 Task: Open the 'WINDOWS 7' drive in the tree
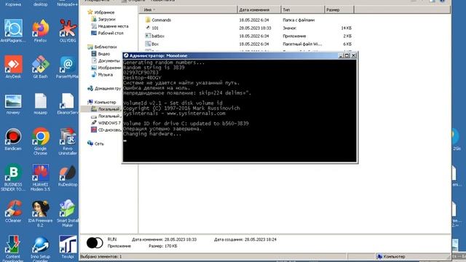pos(106,123)
